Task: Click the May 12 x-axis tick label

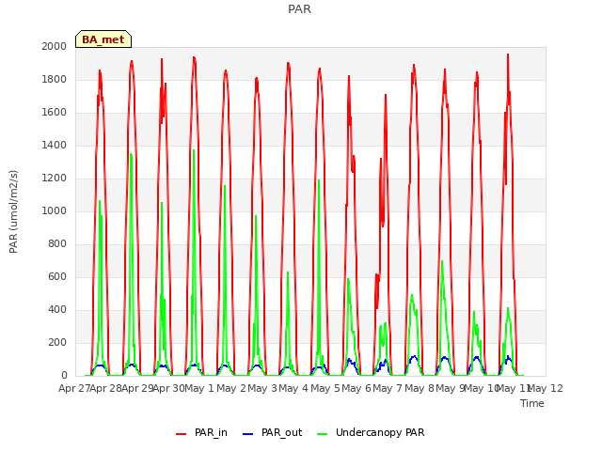Action: pos(546,388)
